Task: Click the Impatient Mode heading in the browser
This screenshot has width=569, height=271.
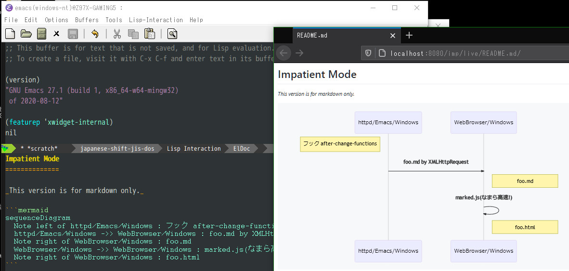Action: [317, 75]
